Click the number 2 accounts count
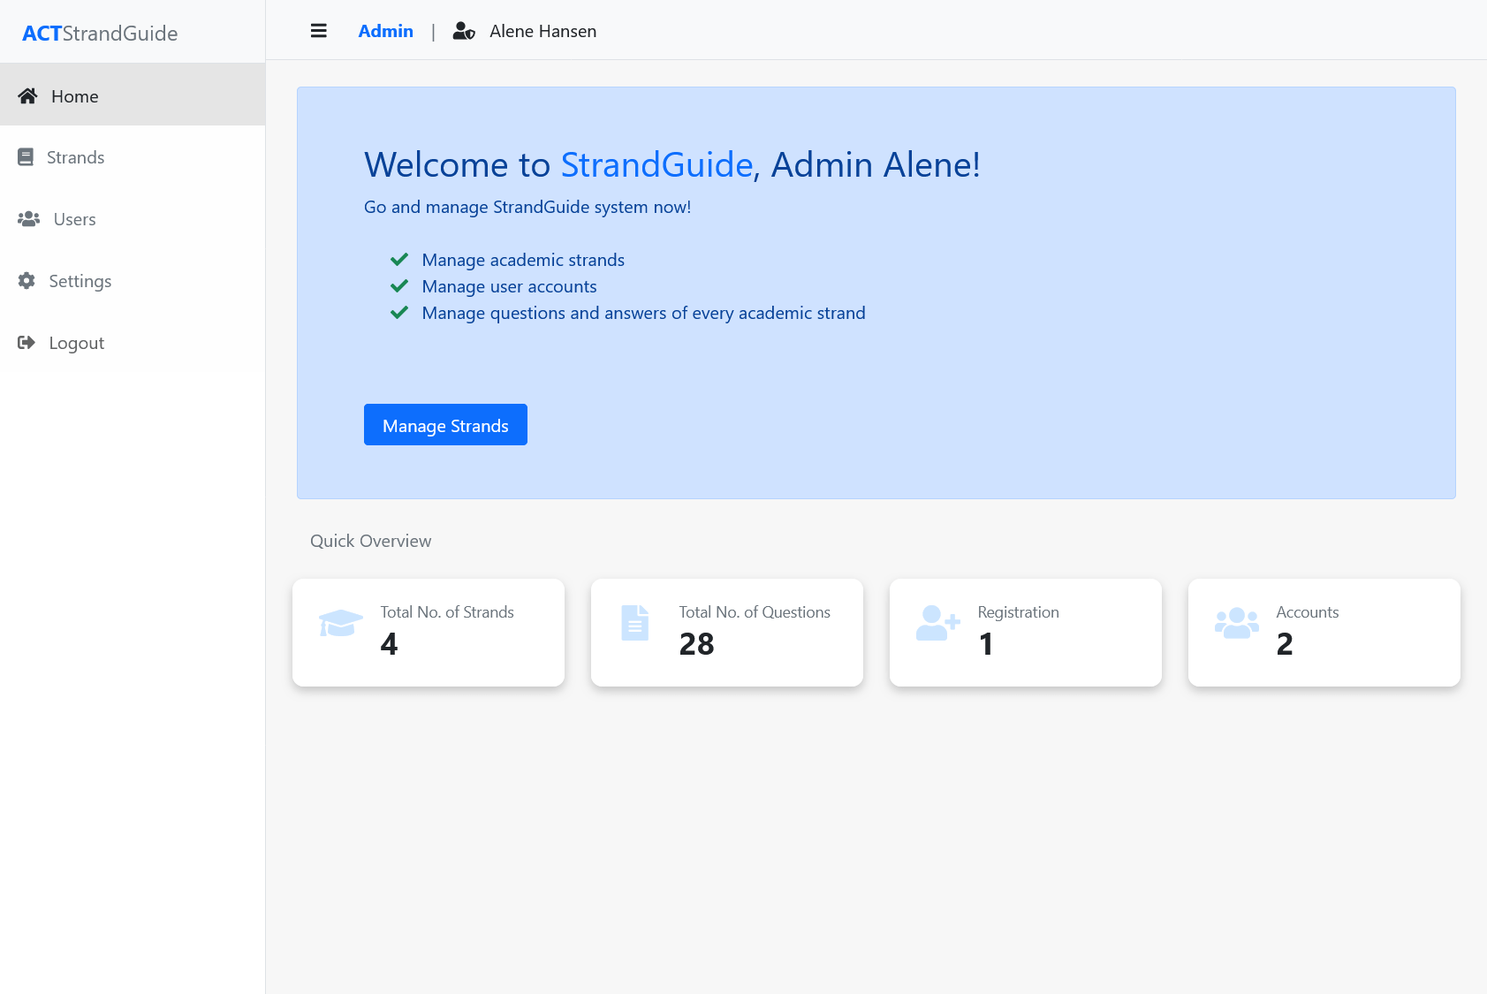The image size is (1487, 994). click(x=1285, y=644)
